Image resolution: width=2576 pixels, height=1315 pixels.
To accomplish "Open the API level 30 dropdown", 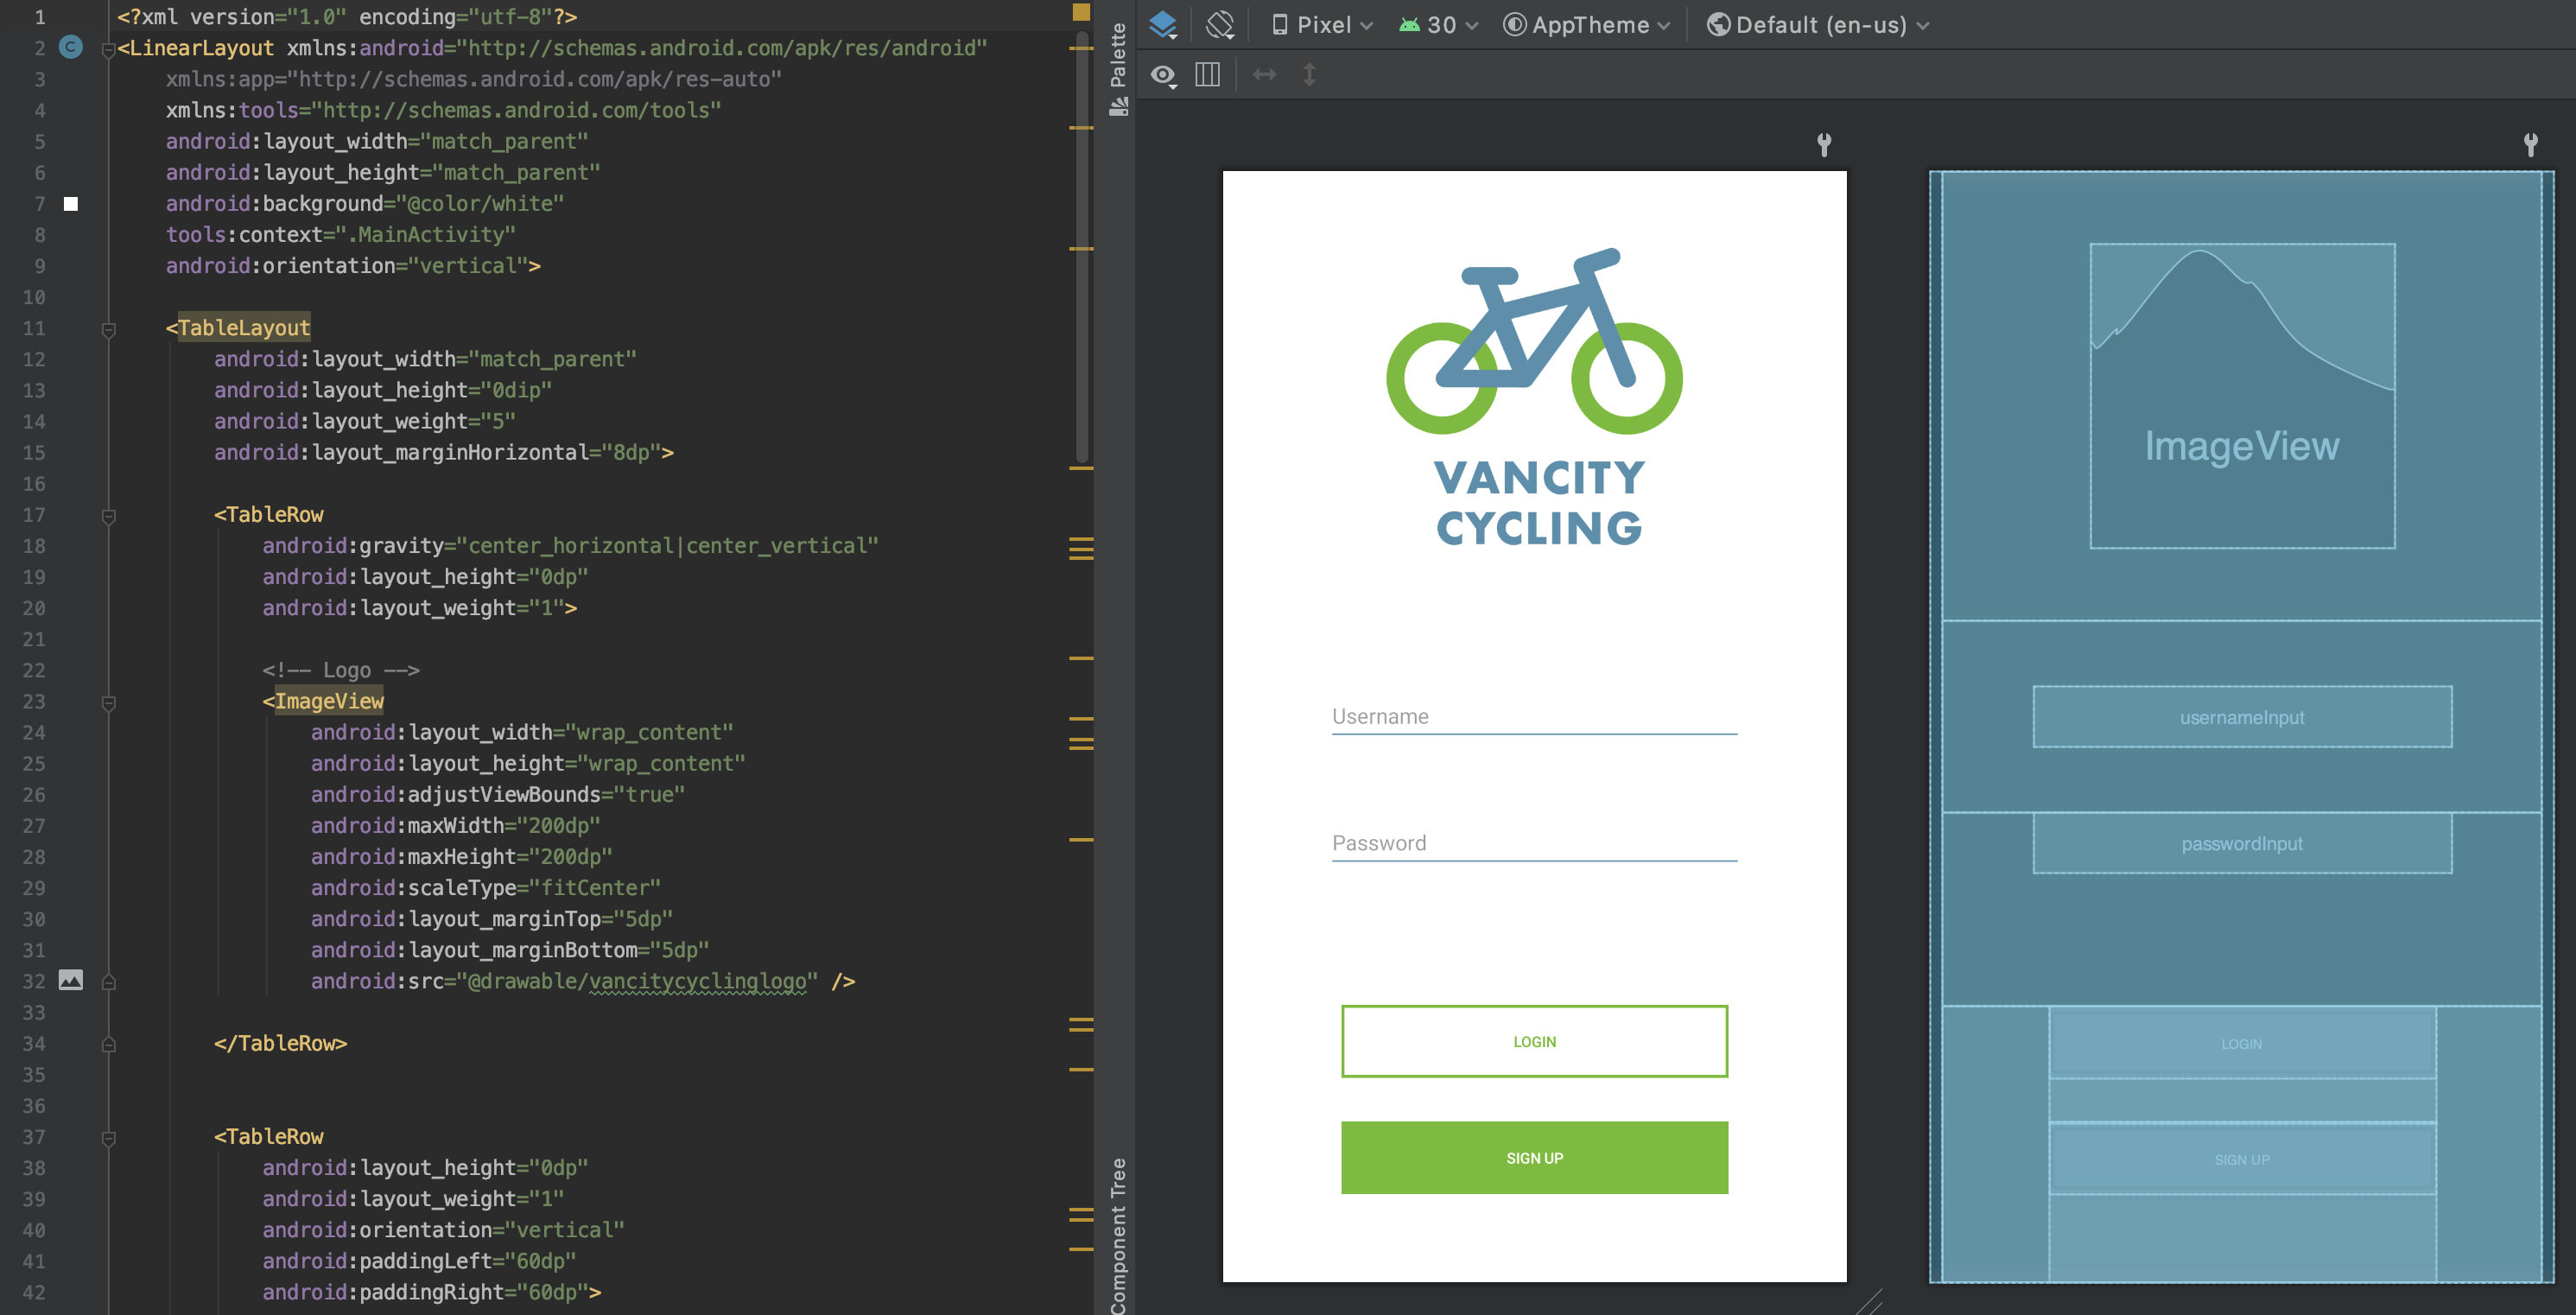I will point(1438,25).
